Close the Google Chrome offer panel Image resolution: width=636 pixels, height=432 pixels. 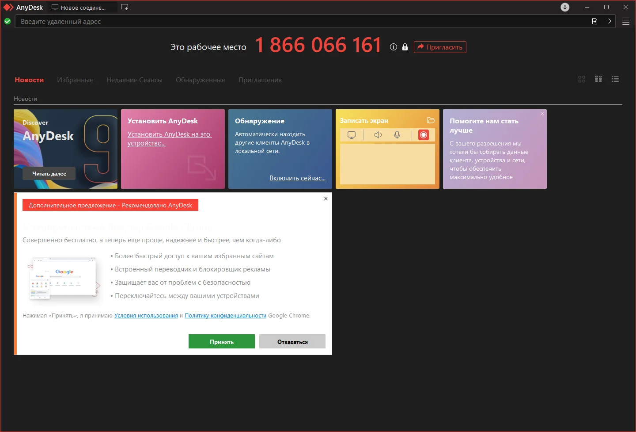(326, 199)
